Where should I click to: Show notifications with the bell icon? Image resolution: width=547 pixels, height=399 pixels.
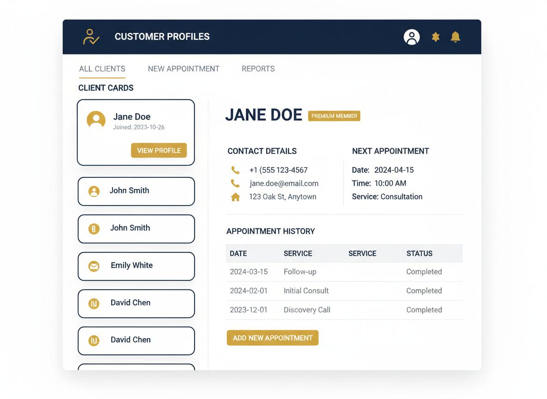click(x=455, y=36)
